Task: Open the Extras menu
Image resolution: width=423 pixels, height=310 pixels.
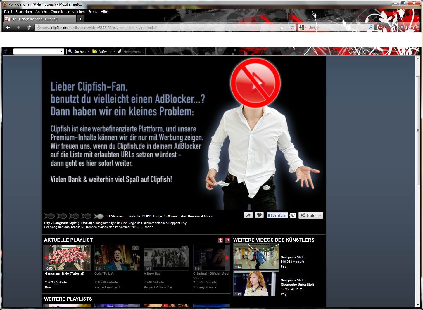Action: click(x=93, y=12)
